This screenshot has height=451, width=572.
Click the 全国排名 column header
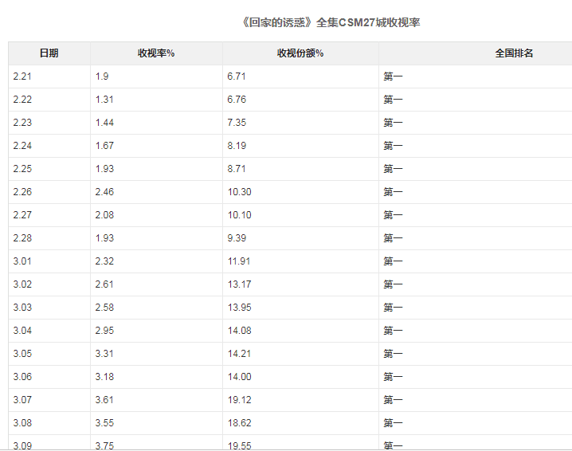(x=514, y=53)
